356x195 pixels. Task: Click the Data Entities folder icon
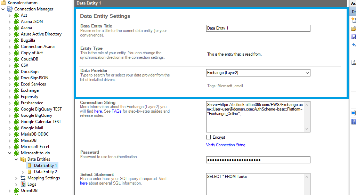[23, 159]
